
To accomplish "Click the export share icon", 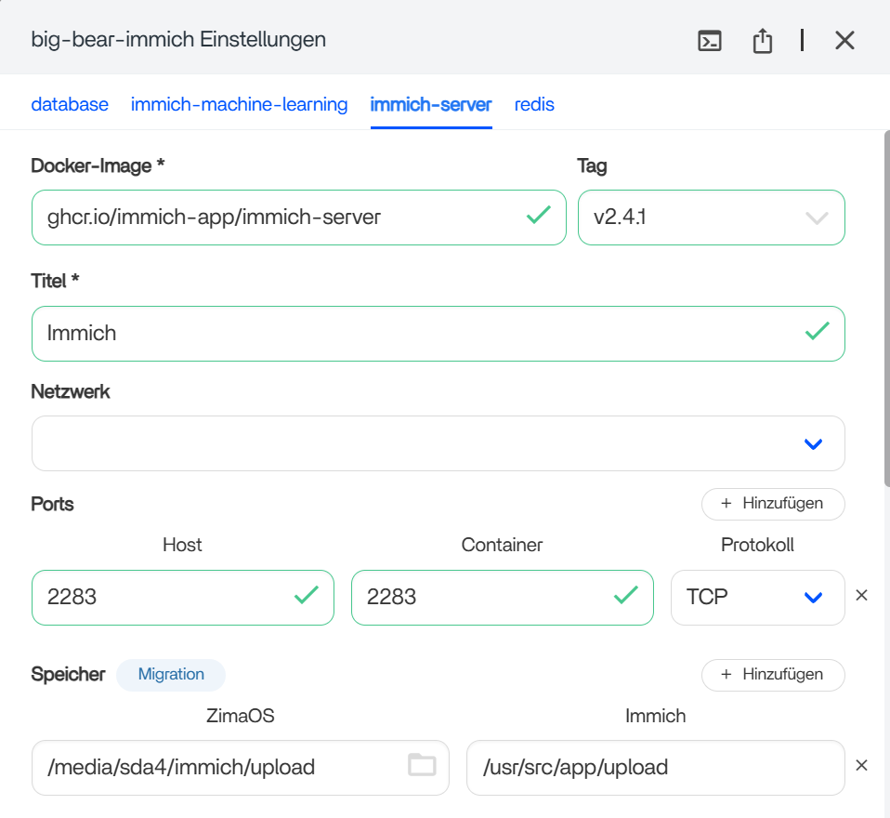I will point(762,41).
